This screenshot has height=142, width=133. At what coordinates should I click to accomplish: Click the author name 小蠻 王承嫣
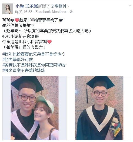click(26, 6)
